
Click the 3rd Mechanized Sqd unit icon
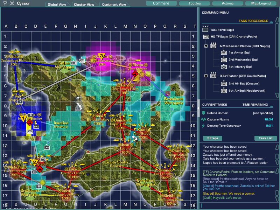224,59
